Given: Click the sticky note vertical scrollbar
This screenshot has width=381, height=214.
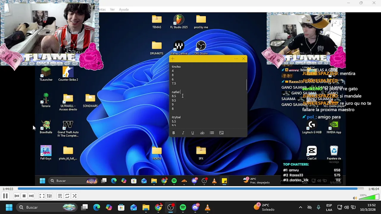Looking at the screenshot, I should [x=246, y=85].
